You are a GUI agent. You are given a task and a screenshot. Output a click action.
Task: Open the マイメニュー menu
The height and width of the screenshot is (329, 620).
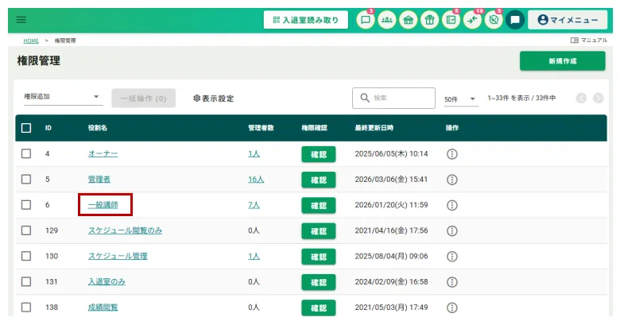coord(567,20)
